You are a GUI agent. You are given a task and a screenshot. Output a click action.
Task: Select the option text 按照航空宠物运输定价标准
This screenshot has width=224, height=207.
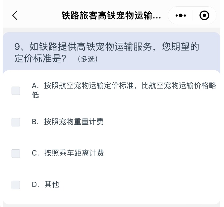click(x=89, y=86)
